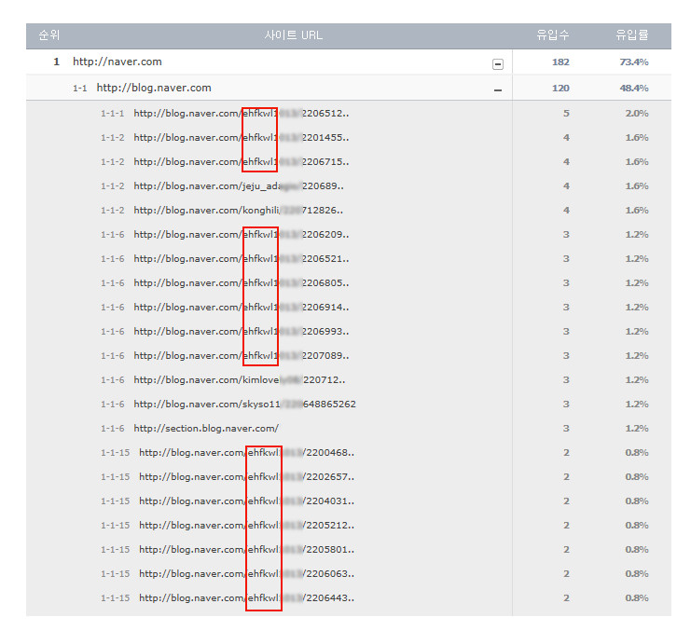Open the blog URL ending in 2206512..
The image size is (691, 631).
[x=241, y=113]
